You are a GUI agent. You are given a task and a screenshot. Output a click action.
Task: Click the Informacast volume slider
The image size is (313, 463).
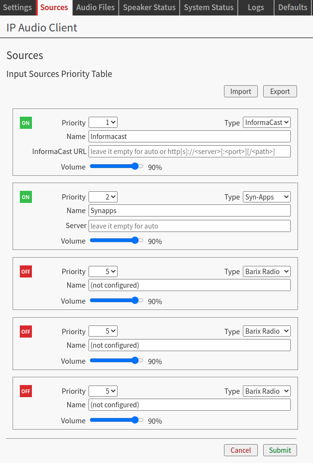(x=116, y=166)
